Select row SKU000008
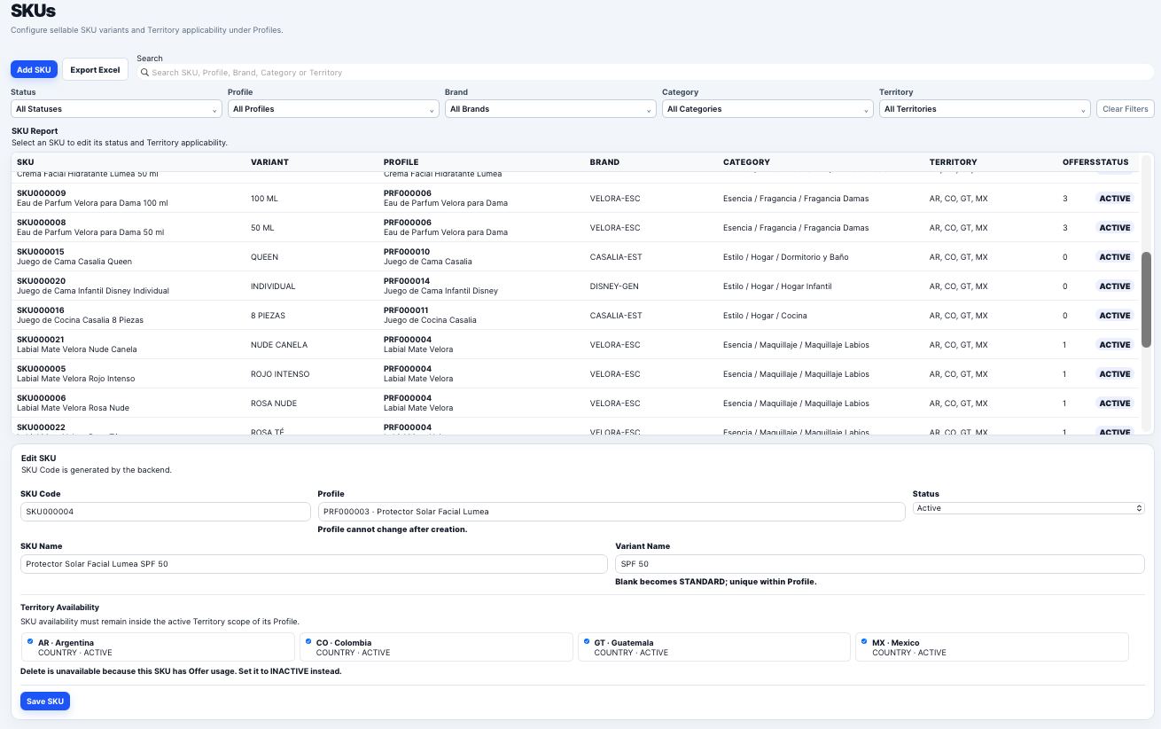The height and width of the screenshot is (729, 1161). pyautogui.click(x=574, y=227)
